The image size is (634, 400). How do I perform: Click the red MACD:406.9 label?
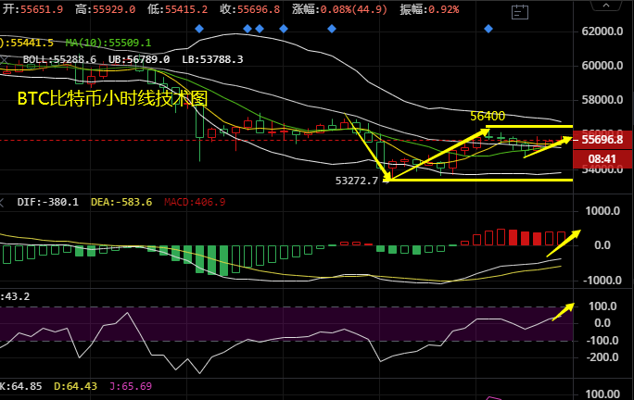pos(194,201)
